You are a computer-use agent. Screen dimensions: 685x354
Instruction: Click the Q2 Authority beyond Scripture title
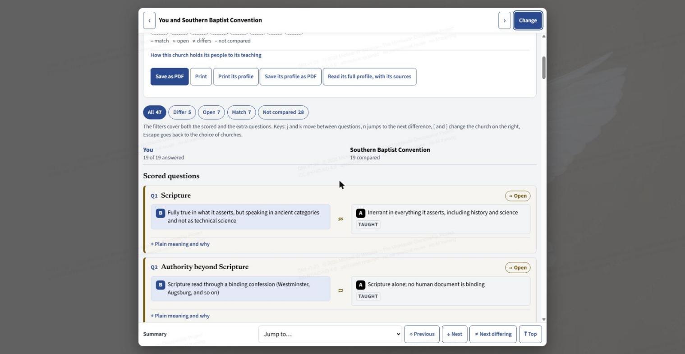[205, 267]
